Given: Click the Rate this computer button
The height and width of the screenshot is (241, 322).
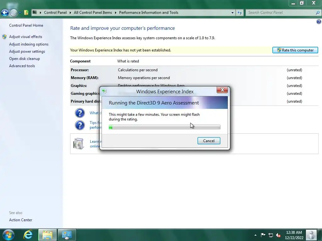Looking at the screenshot, I should pyautogui.click(x=295, y=50).
